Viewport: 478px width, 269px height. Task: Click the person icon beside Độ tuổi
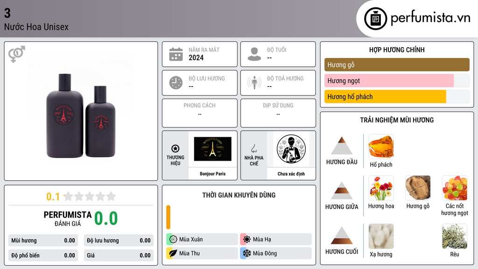click(254, 54)
